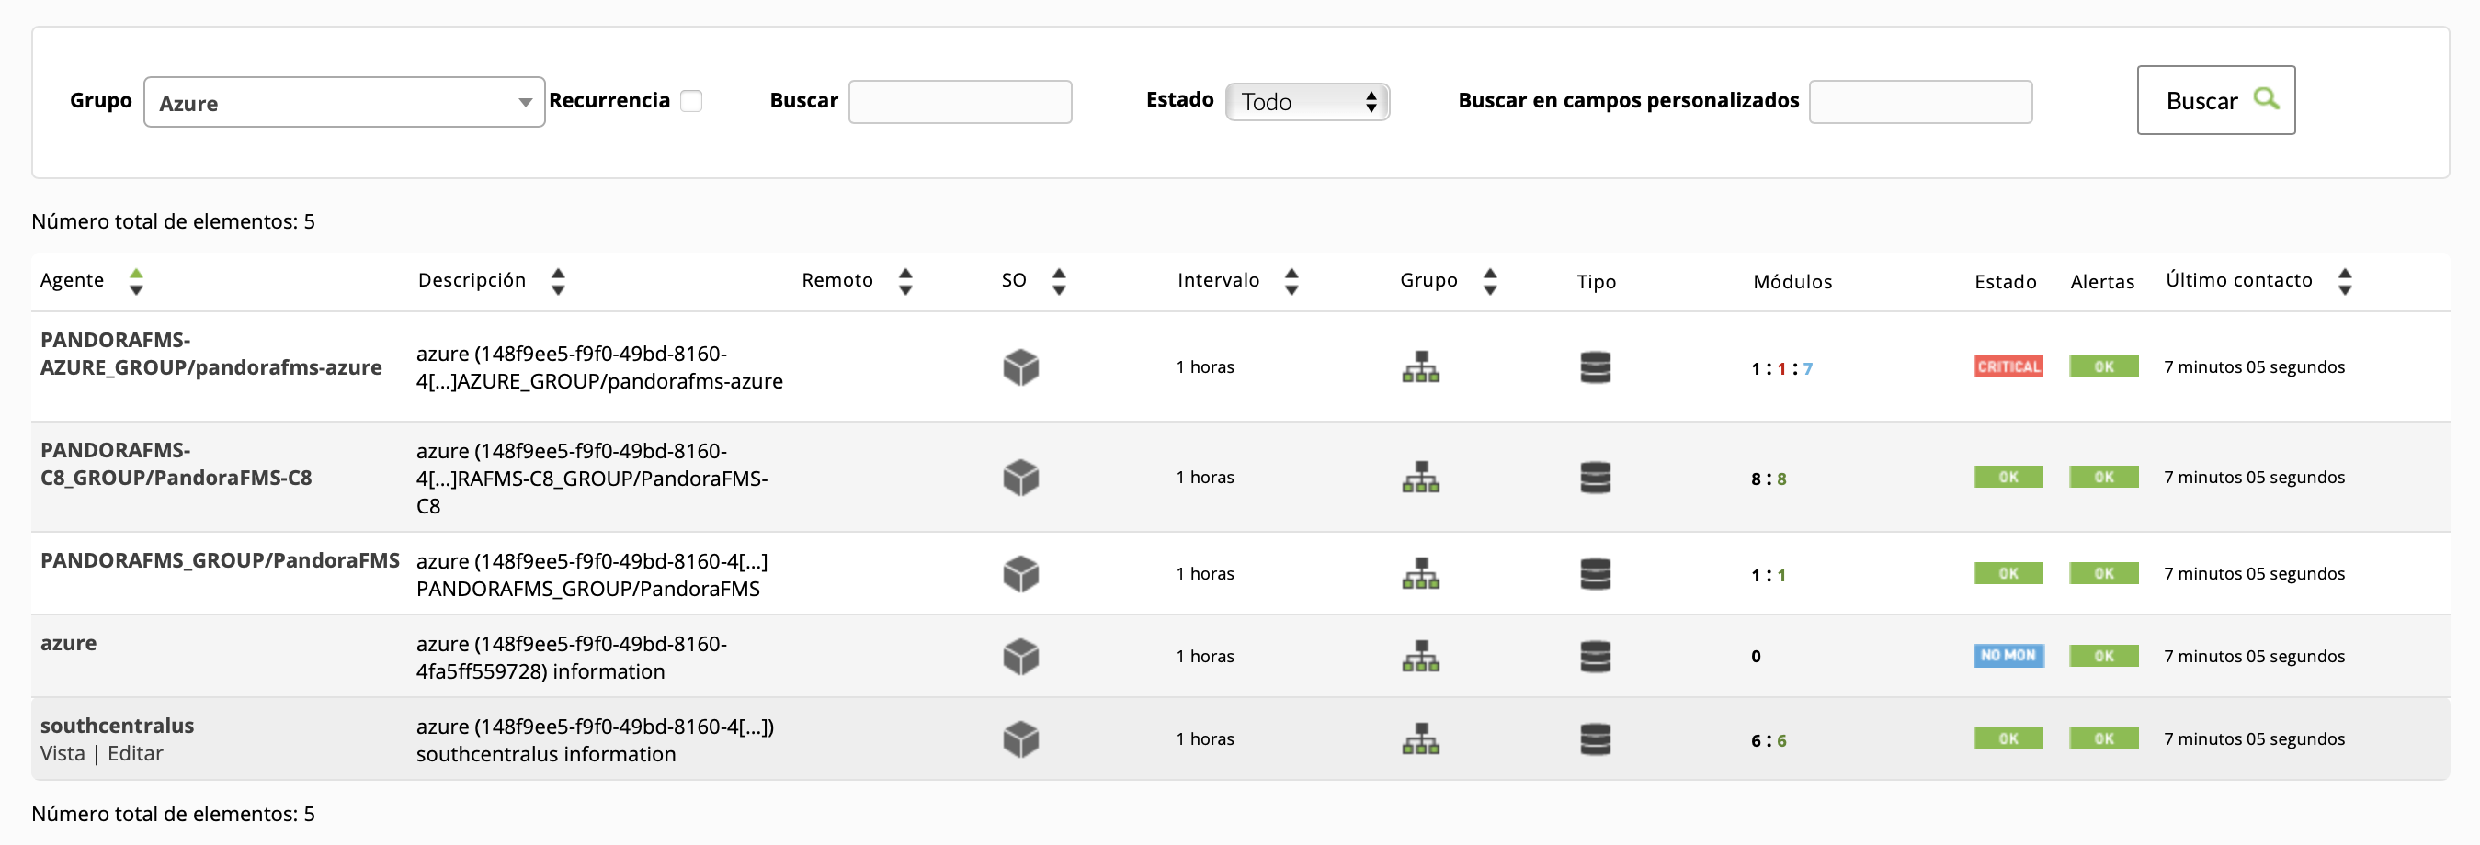This screenshot has height=845, width=2480.
Task: Sort table by Remoto column arrows
Action: [x=905, y=281]
